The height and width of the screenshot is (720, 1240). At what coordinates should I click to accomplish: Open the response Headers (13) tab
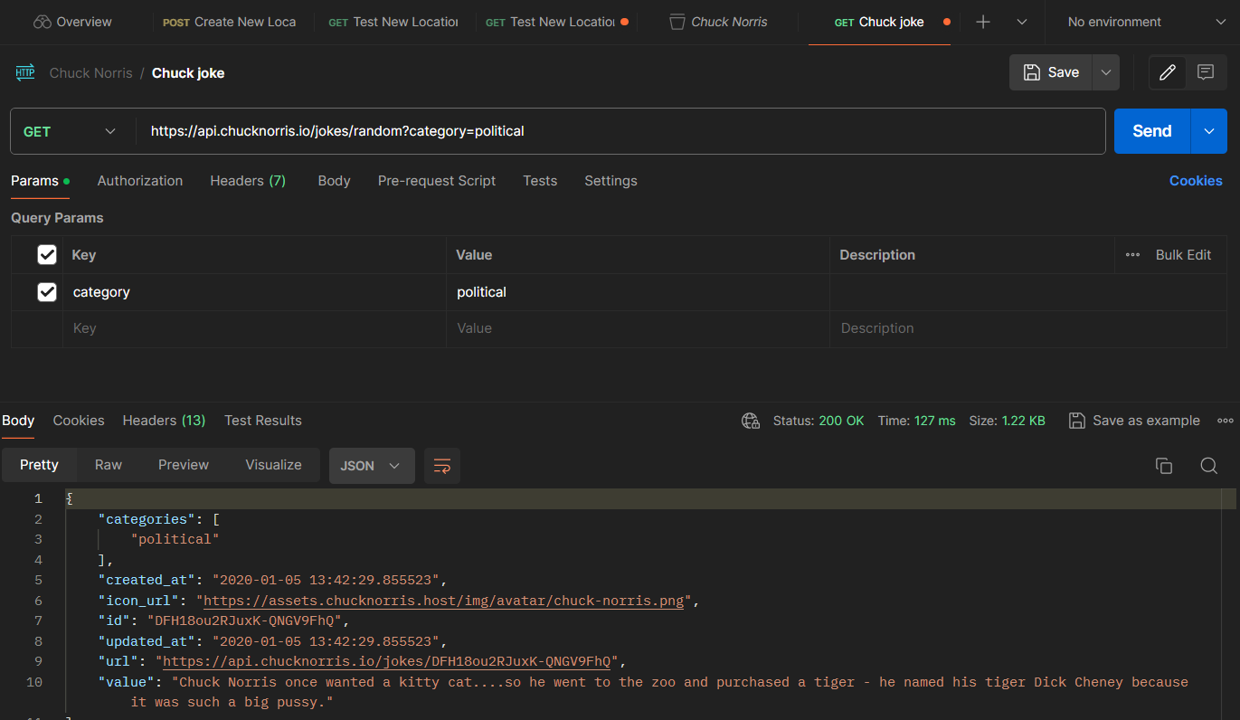coord(164,421)
